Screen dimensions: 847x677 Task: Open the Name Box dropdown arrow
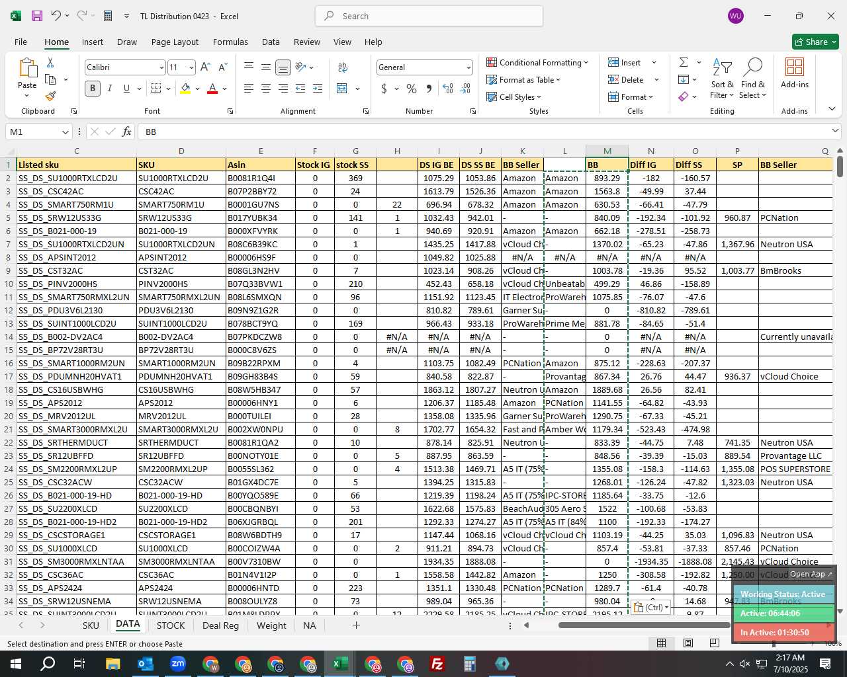(x=65, y=132)
